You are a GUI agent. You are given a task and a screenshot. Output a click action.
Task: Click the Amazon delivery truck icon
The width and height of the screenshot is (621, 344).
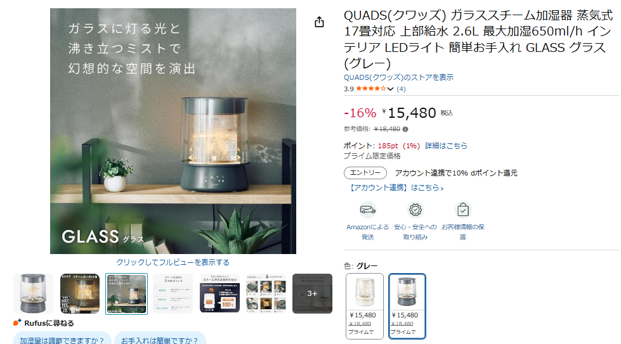click(x=367, y=210)
